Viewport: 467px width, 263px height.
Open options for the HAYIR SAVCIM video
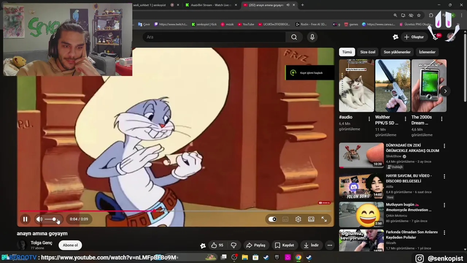click(x=444, y=176)
